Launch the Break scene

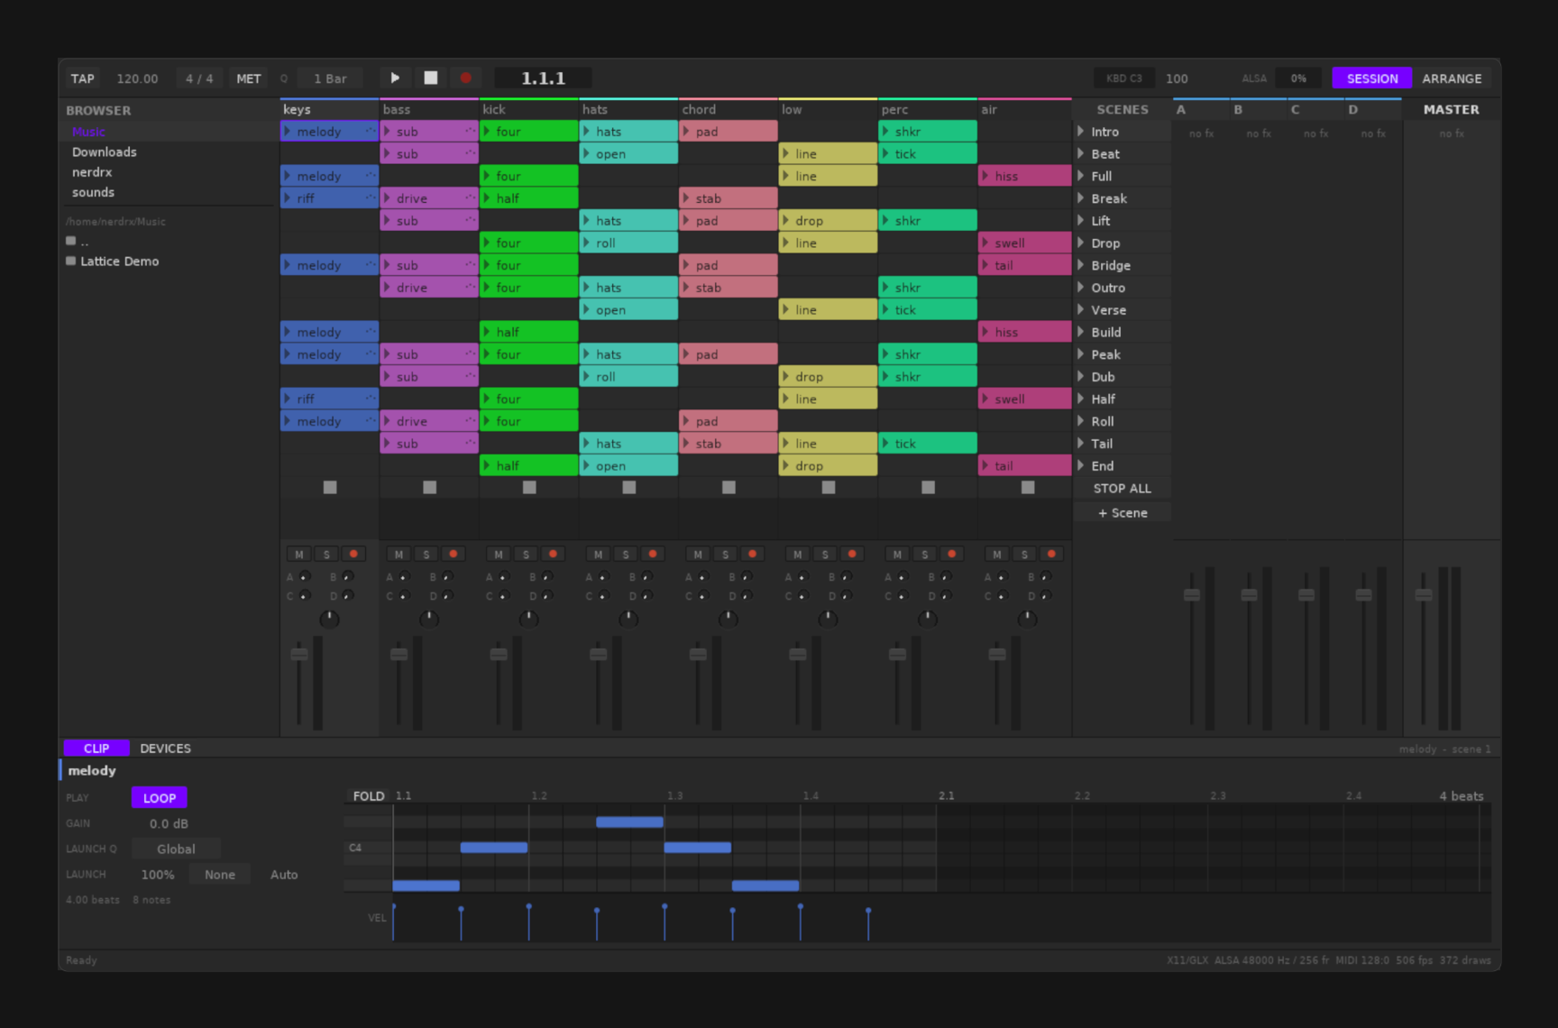pyautogui.click(x=1081, y=198)
